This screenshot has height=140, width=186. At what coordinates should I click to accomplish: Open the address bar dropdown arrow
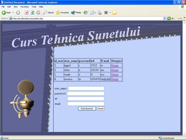pos(164,18)
